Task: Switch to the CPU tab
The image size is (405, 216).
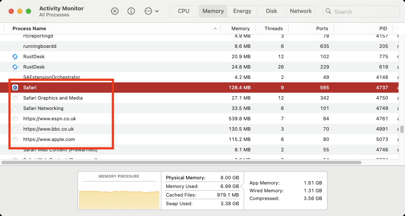Action: pyautogui.click(x=184, y=11)
